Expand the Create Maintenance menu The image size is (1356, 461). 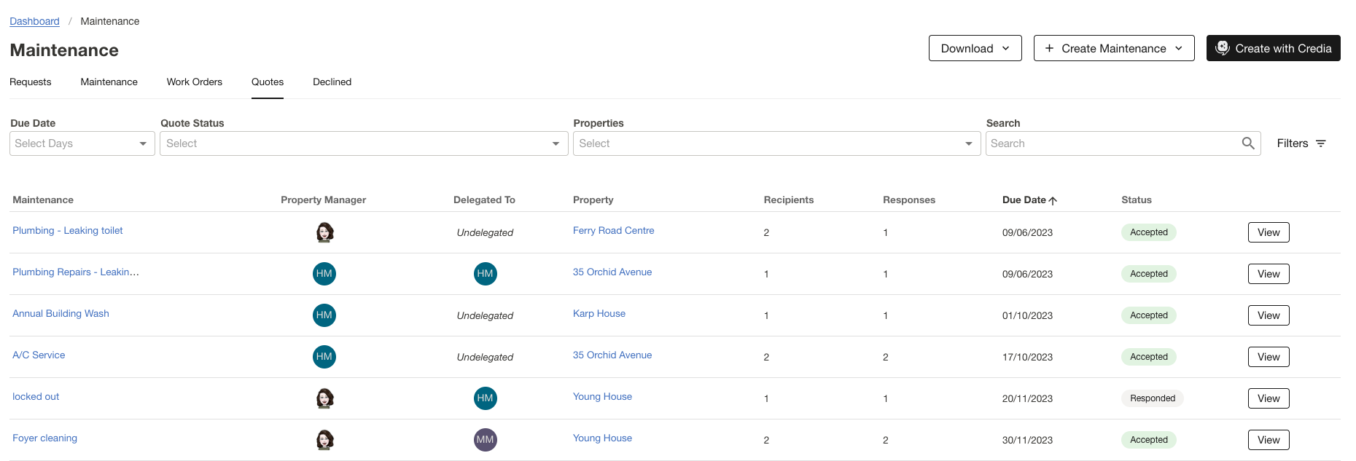tap(1113, 48)
